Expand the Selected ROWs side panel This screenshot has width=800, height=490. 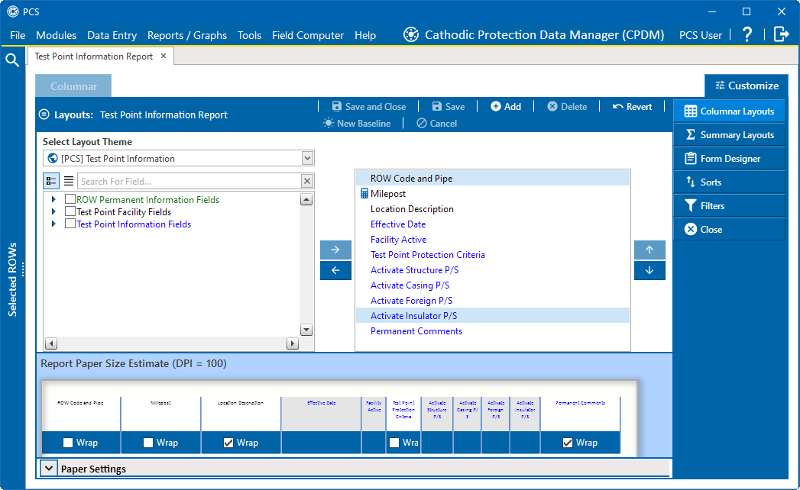(13, 279)
